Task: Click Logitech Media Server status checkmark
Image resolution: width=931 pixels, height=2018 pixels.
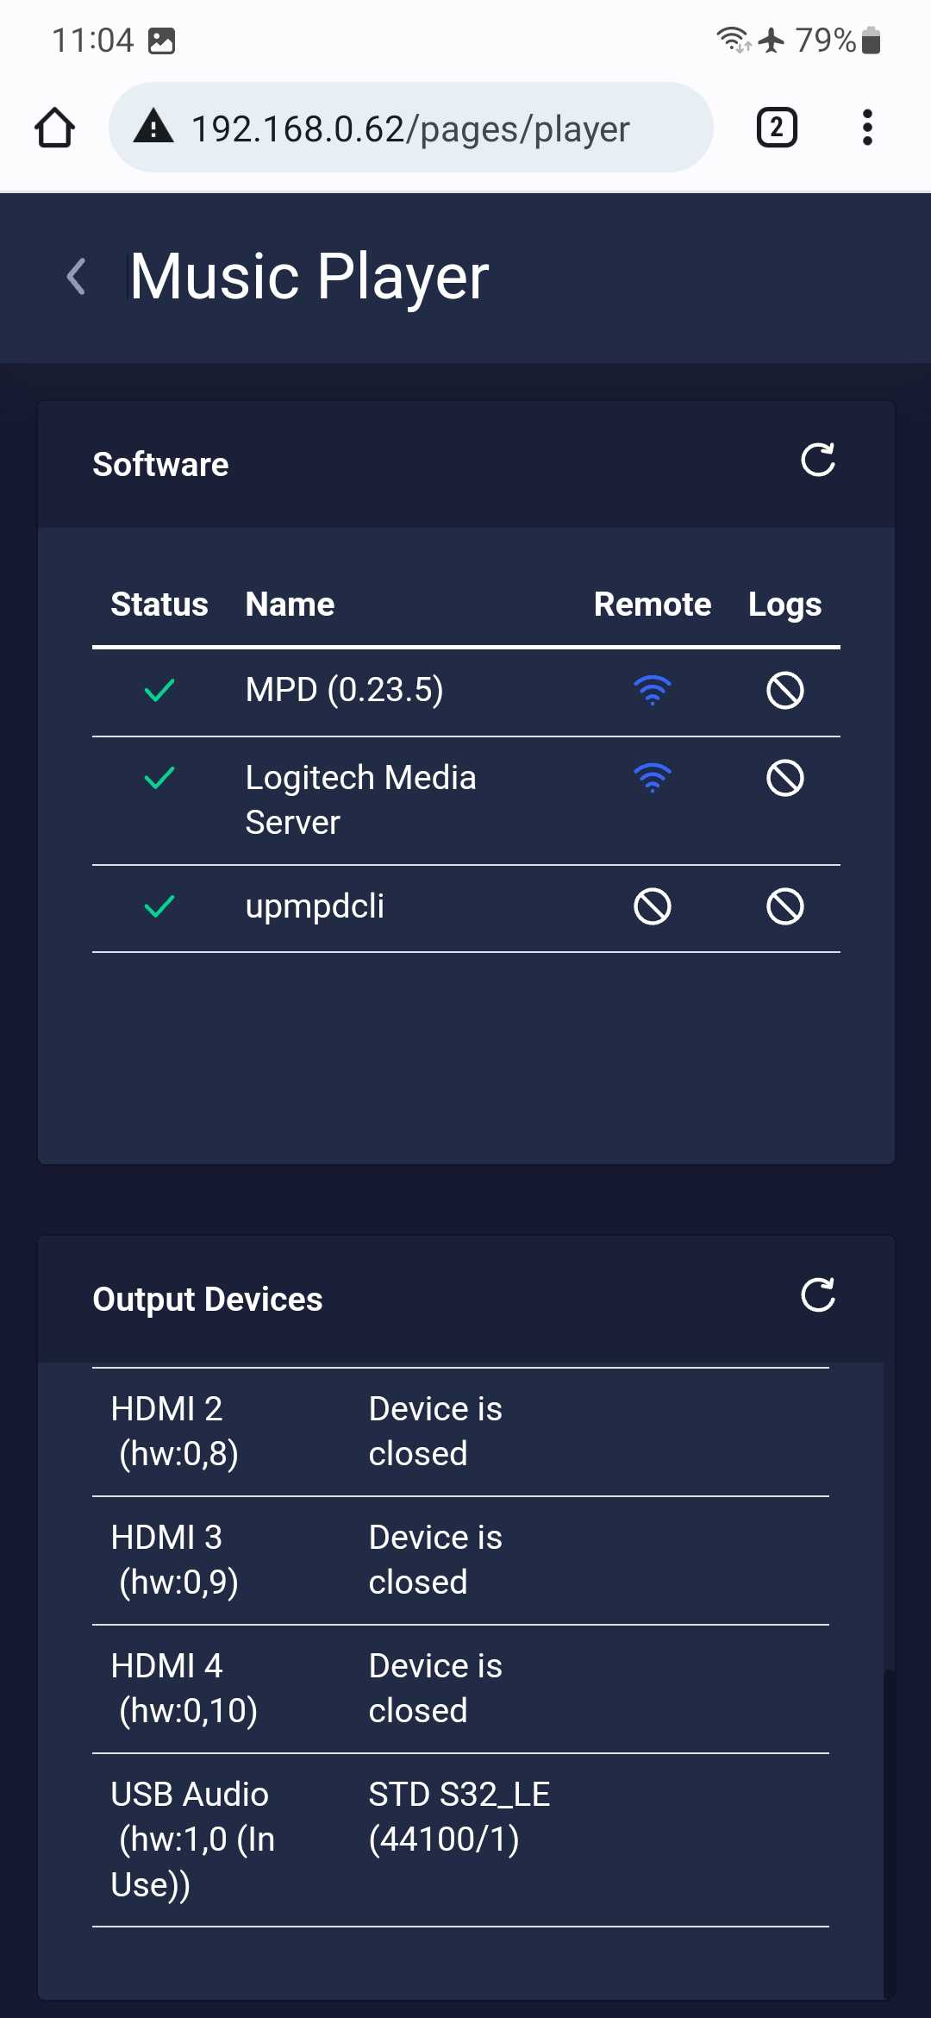Action: click(159, 779)
